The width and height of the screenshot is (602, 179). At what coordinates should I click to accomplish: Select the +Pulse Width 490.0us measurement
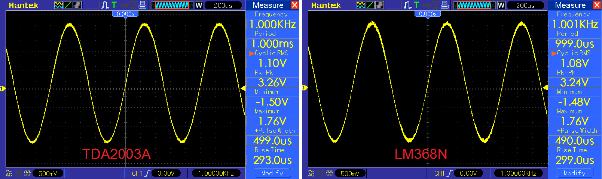[575, 136]
